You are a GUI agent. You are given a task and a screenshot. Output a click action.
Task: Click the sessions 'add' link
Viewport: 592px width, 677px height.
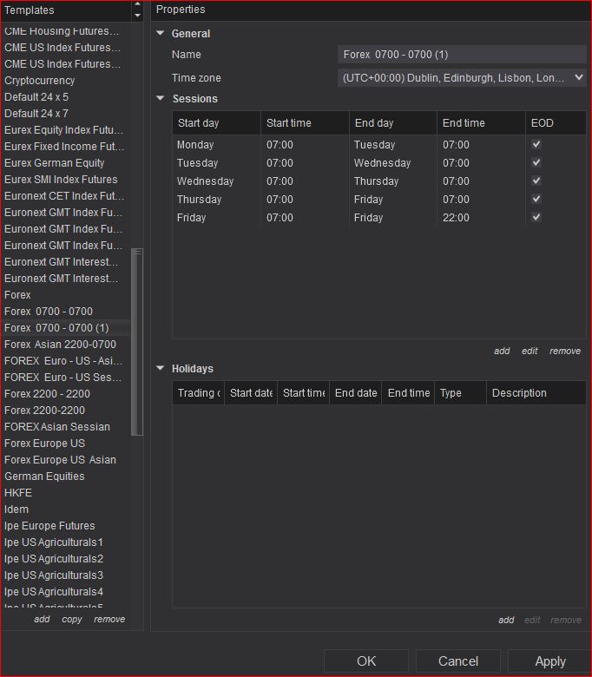click(x=502, y=351)
